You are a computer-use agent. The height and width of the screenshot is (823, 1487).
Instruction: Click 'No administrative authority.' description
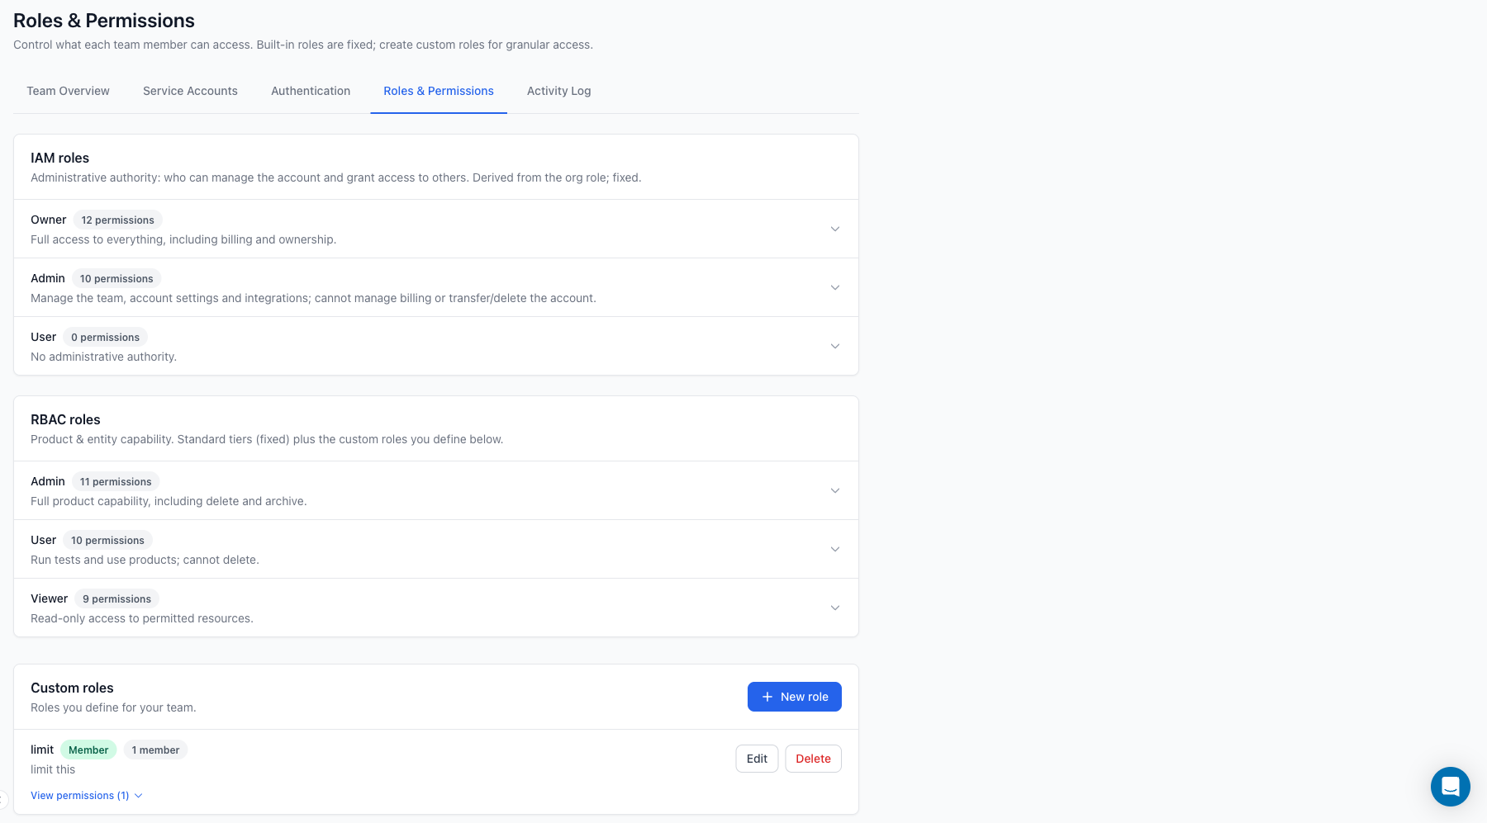(103, 357)
